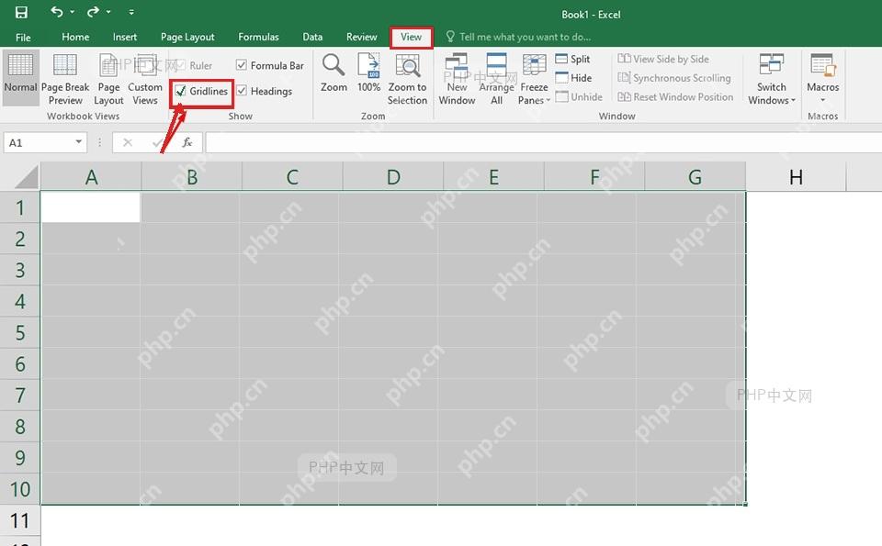882x546 pixels.
Task: Open Customize Quick Access Toolbar dropdown
Action: [131, 12]
